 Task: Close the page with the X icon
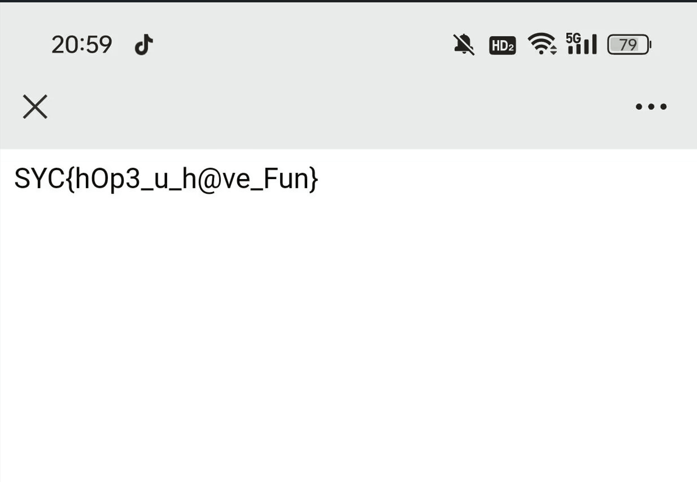pyautogui.click(x=35, y=107)
